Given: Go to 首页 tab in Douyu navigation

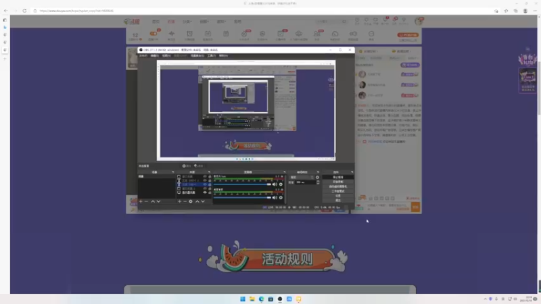Looking at the screenshot, I should click(x=156, y=22).
